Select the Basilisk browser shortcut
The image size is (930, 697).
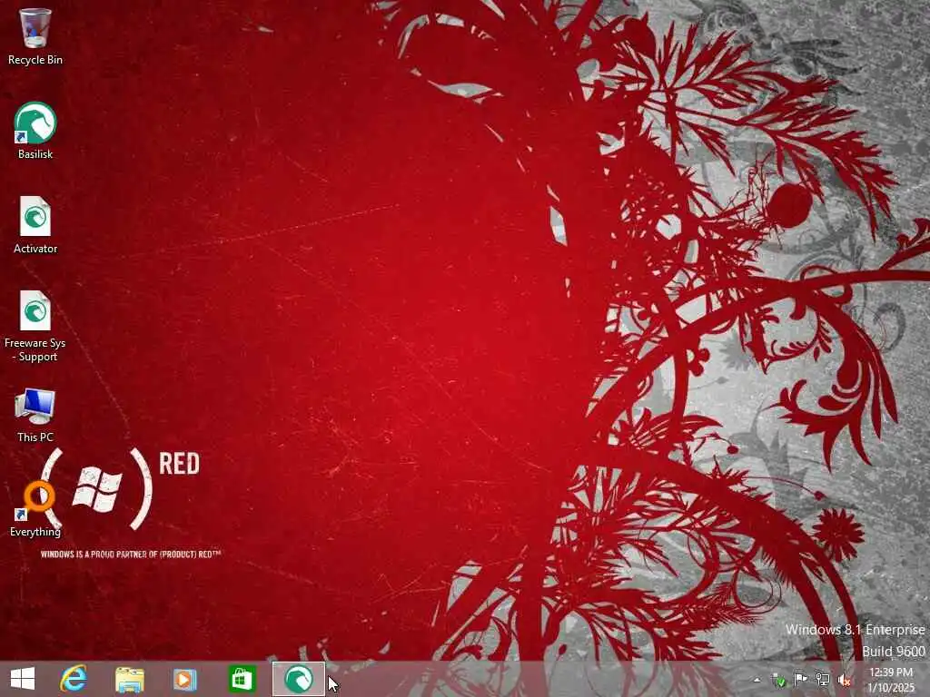[35, 131]
